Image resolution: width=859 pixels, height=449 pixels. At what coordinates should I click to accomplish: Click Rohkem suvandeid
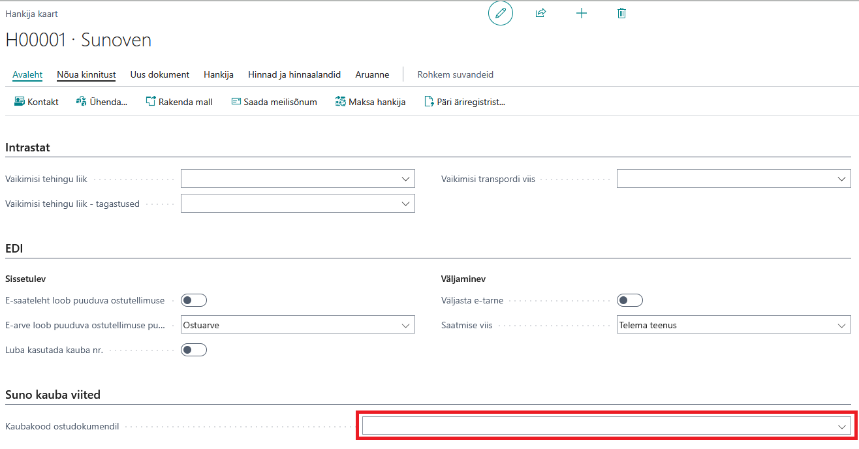pyautogui.click(x=456, y=74)
